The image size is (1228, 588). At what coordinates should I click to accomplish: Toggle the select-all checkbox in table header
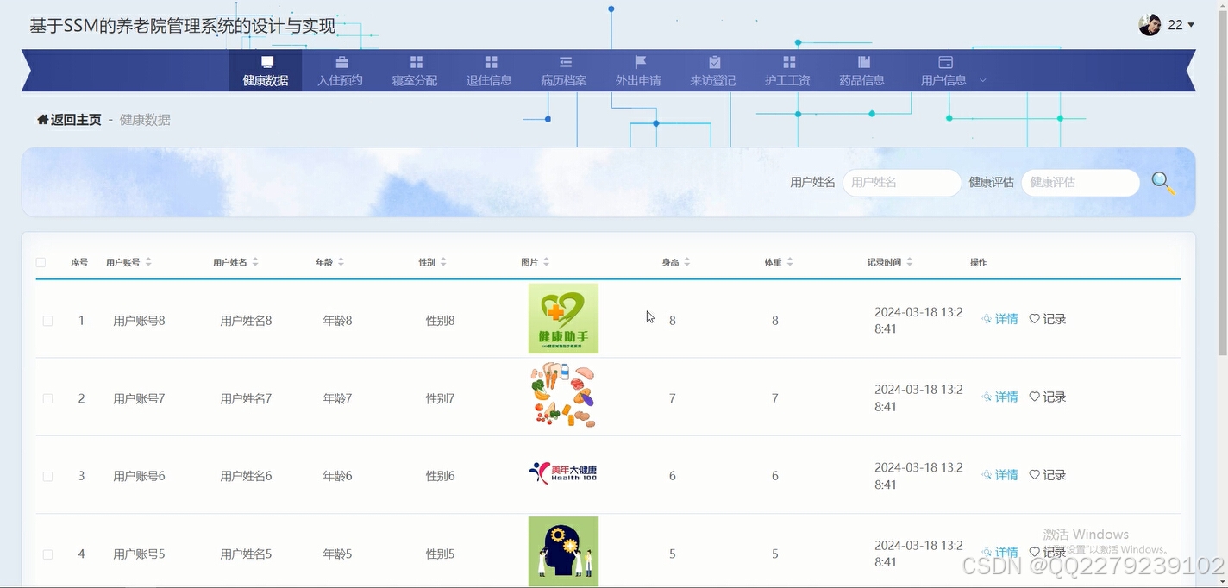[40, 261]
